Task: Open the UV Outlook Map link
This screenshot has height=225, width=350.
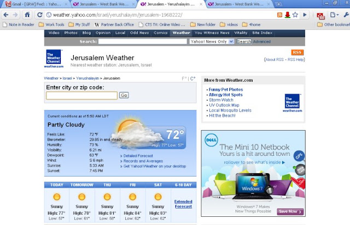Action: [x=224, y=105]
